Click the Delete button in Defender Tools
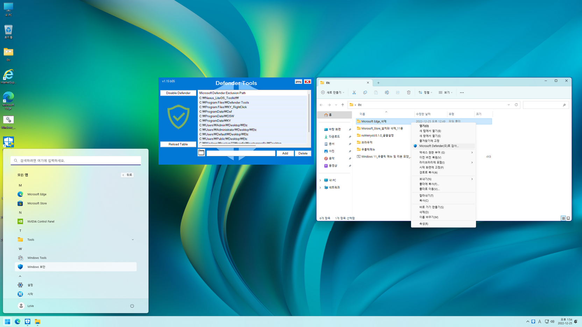The image size is (582, 327). pos(303,153)
